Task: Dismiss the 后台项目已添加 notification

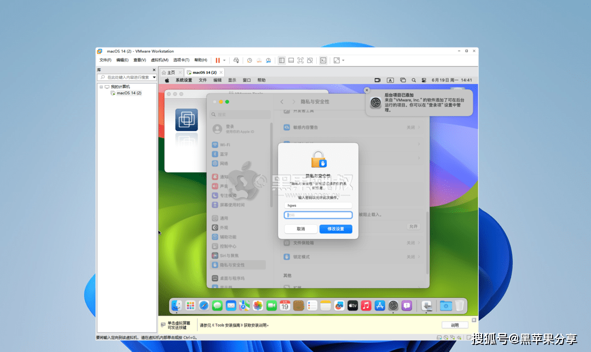Action: [x=367, y=90]
